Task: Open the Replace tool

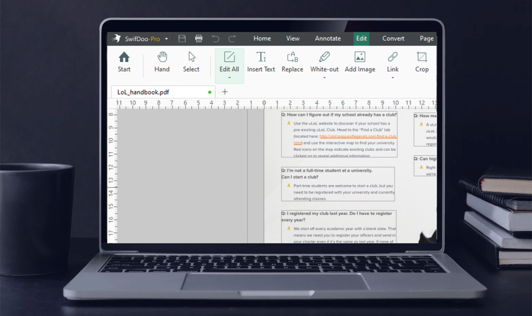Action: (x=292, y=62)
